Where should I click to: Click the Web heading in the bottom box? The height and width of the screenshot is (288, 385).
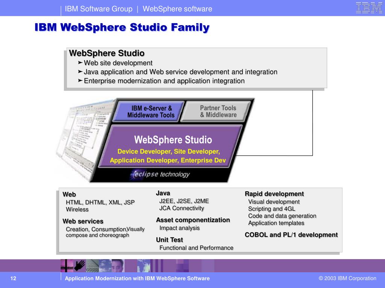click(x=69, y=195)
